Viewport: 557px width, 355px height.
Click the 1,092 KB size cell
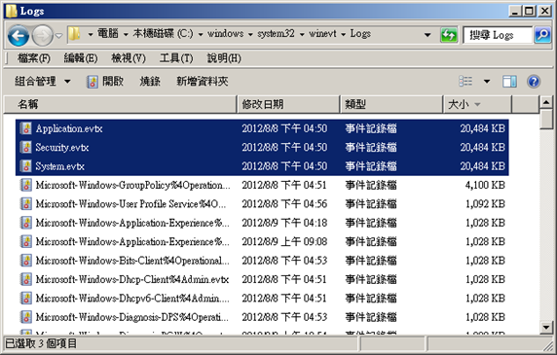485,203
